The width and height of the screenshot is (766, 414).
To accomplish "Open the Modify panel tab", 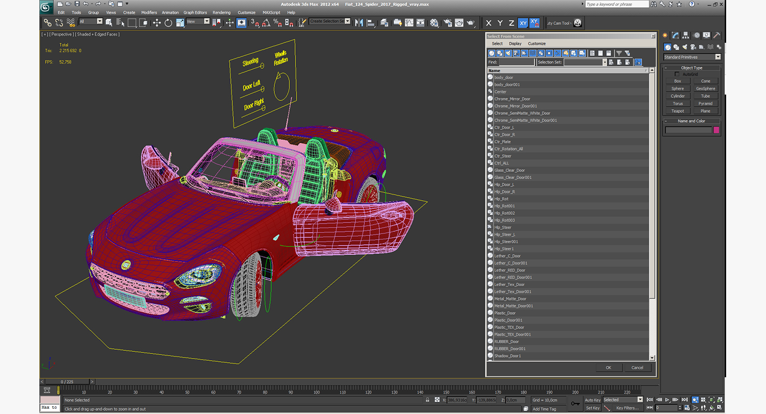I will tap(675, 35).
